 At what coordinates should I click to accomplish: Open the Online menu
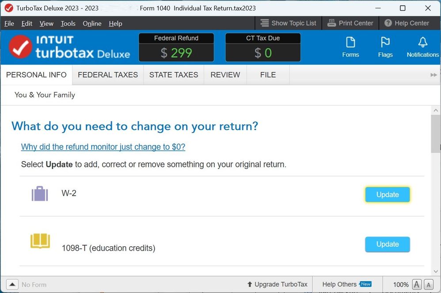tap(92, 23)
